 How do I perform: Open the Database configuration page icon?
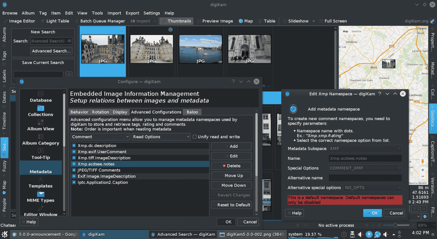pyautogui.click(x=41, y=94)
